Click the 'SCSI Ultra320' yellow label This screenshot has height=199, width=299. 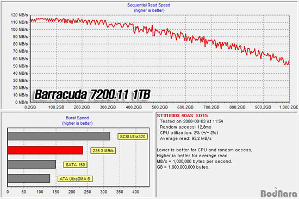(x=133, y=137)
